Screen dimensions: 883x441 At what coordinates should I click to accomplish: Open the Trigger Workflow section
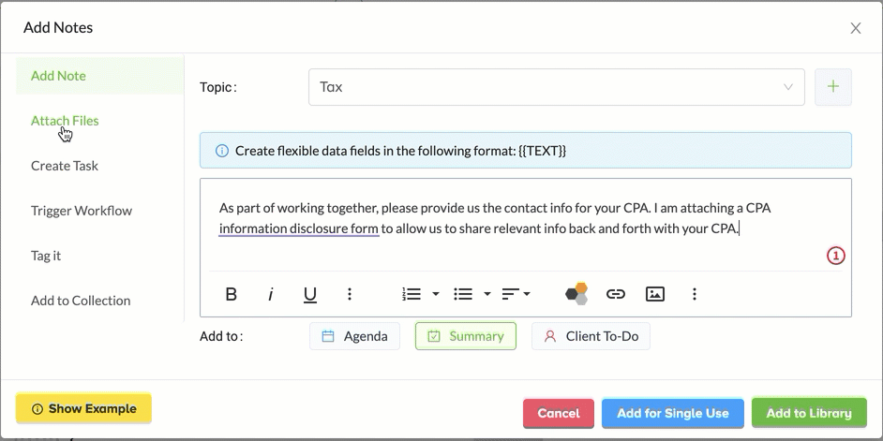(82, 211)
